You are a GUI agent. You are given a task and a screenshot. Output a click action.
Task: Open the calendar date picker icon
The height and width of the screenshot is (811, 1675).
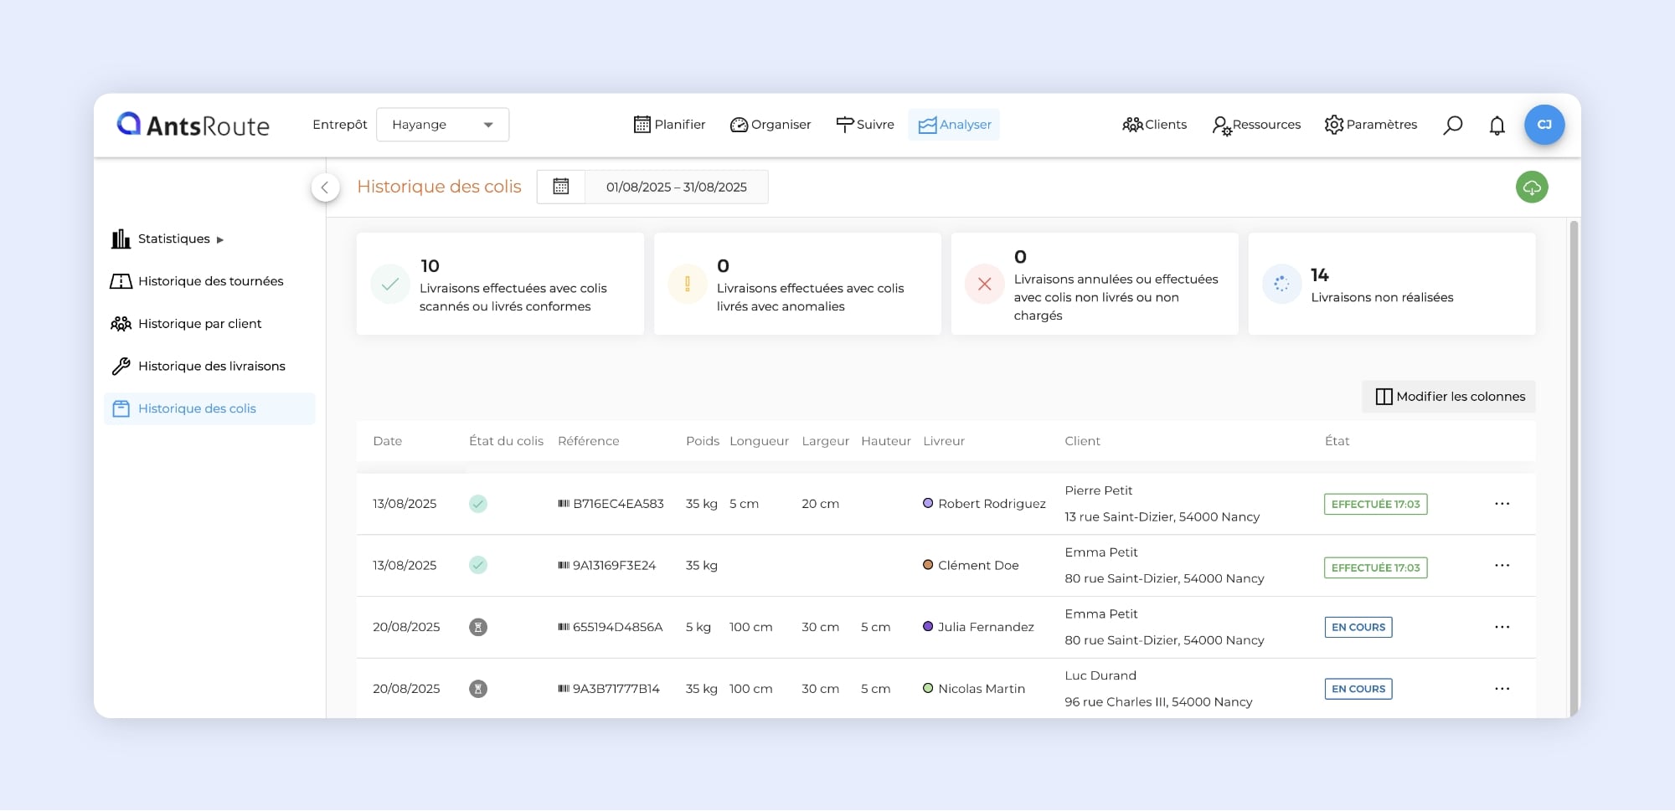pos(561,187)
